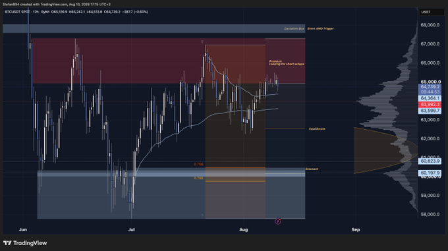This screenshot has height=251, width=448.
Task: Click the 63,599.7 price tag
Action: tap(430, 111)
